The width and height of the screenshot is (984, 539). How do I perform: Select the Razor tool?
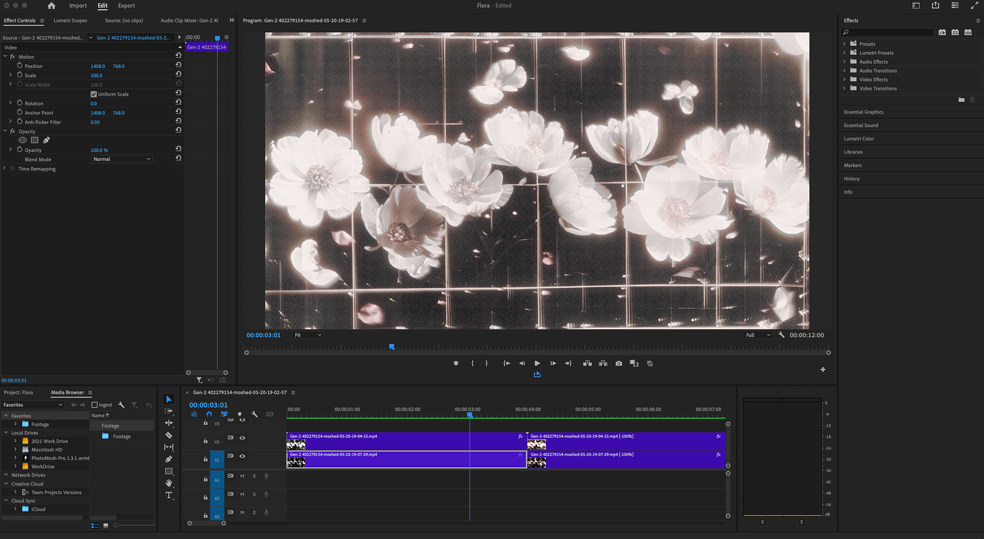(169, 435)
